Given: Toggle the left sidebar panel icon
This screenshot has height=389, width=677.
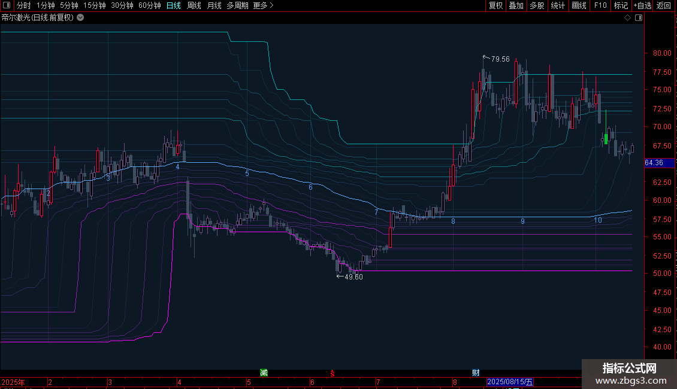Looking at the screenshot, I should point(7,5).
